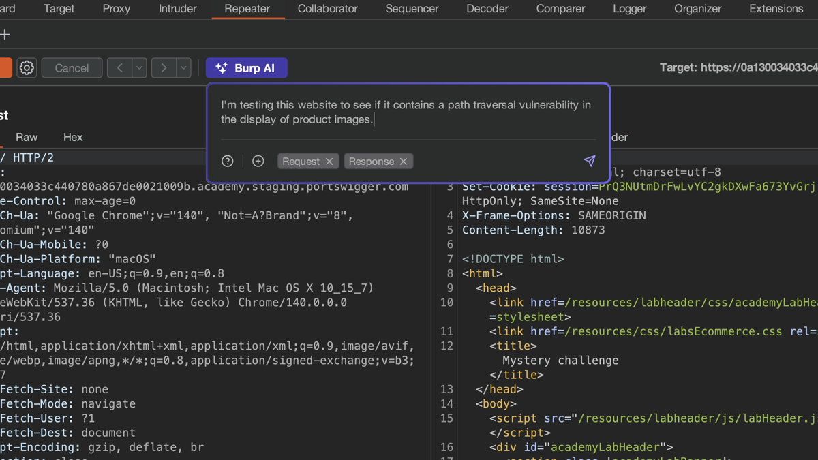Open Repeater settings gear icon
818x460 pixels.
(27, 68)
